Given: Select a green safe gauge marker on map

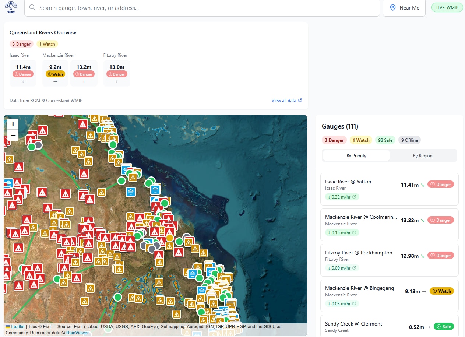Looking at the screenshot, I should click(x=113, y=145).
